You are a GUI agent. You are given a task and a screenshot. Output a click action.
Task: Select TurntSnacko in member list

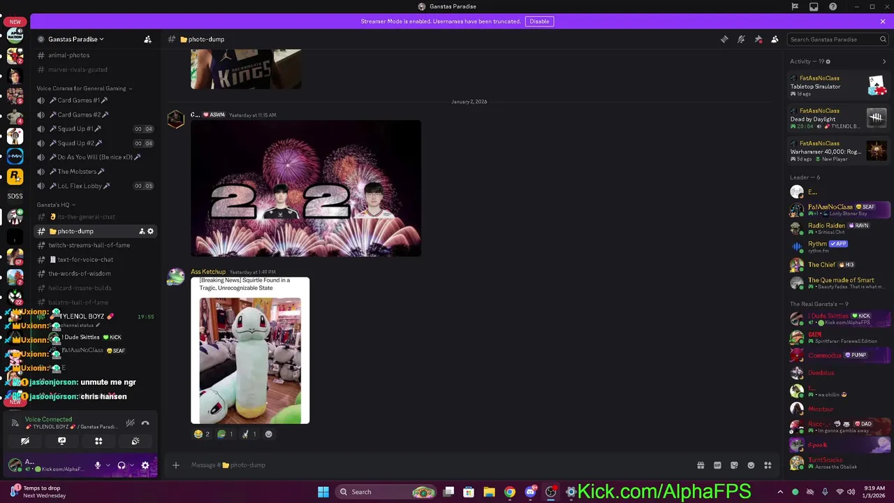tap(838, 462)
